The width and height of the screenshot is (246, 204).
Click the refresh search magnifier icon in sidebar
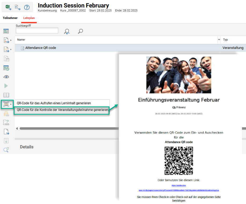point(6,150)
